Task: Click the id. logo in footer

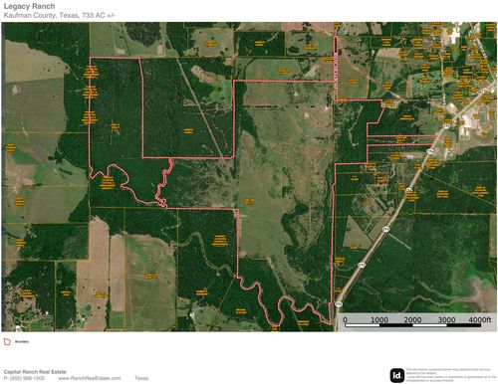Action: (397, 375)
